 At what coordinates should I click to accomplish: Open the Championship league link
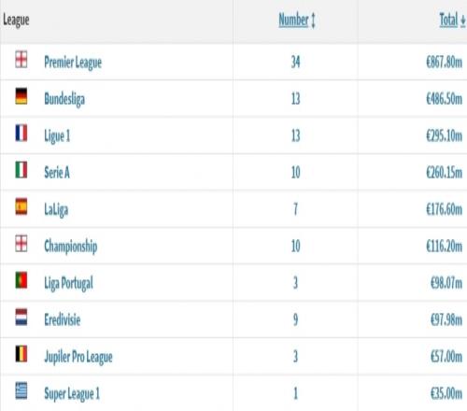coord(71,247)
